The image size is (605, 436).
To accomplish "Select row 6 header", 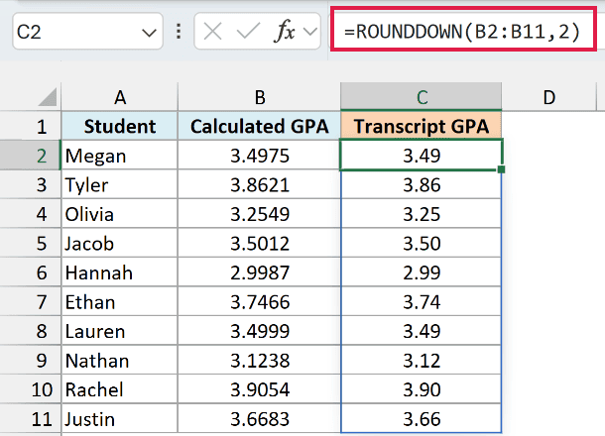I will point(31,272).
